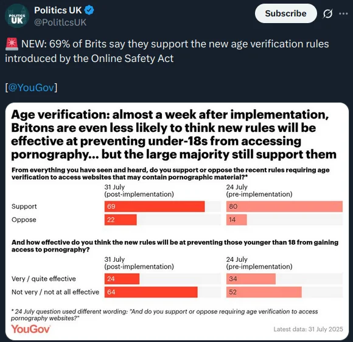Click the Politics UK display name
353x342 pixels.
58,10
